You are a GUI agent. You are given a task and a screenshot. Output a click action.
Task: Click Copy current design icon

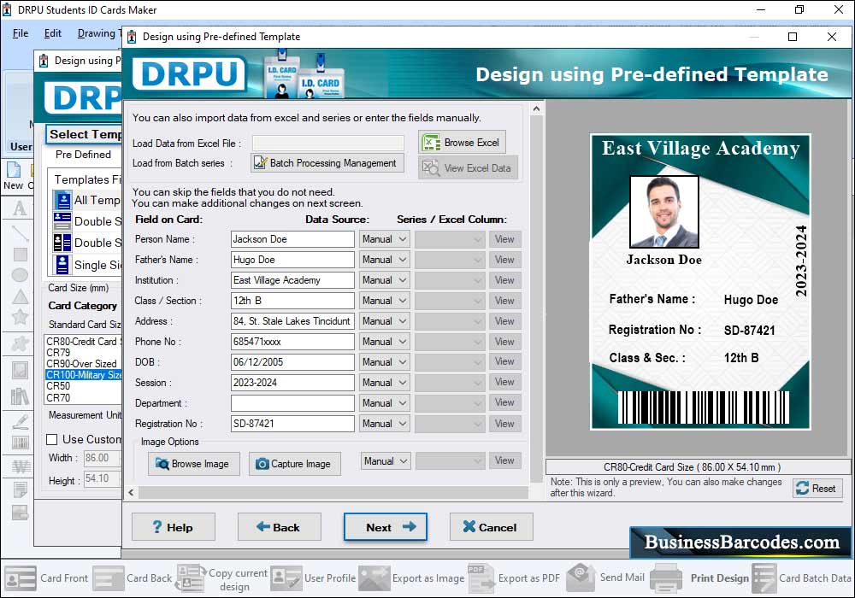tap(191, 577)
